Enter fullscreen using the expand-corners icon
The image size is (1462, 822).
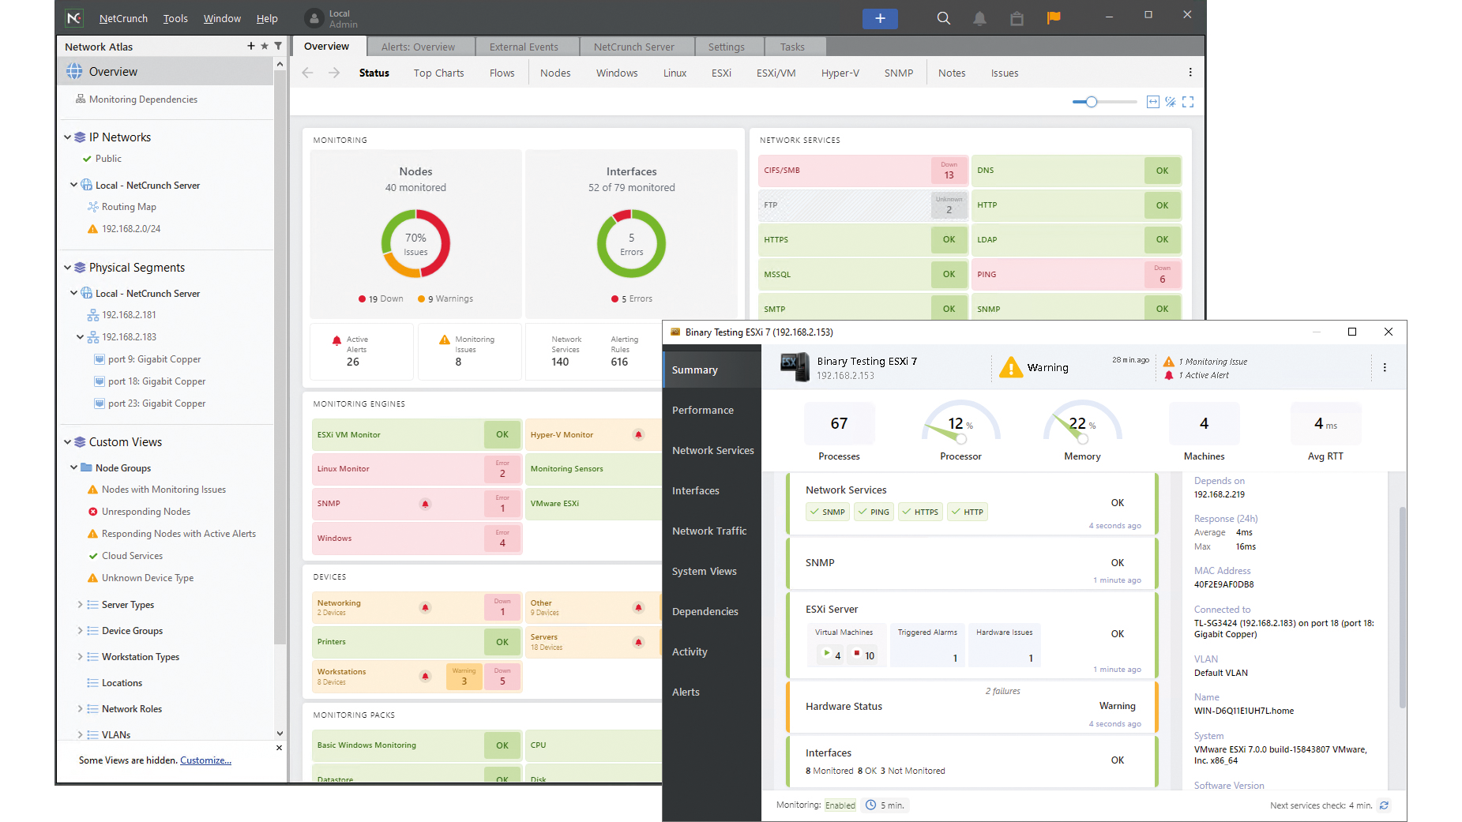pyautogui.click(x=1188, y=102)
